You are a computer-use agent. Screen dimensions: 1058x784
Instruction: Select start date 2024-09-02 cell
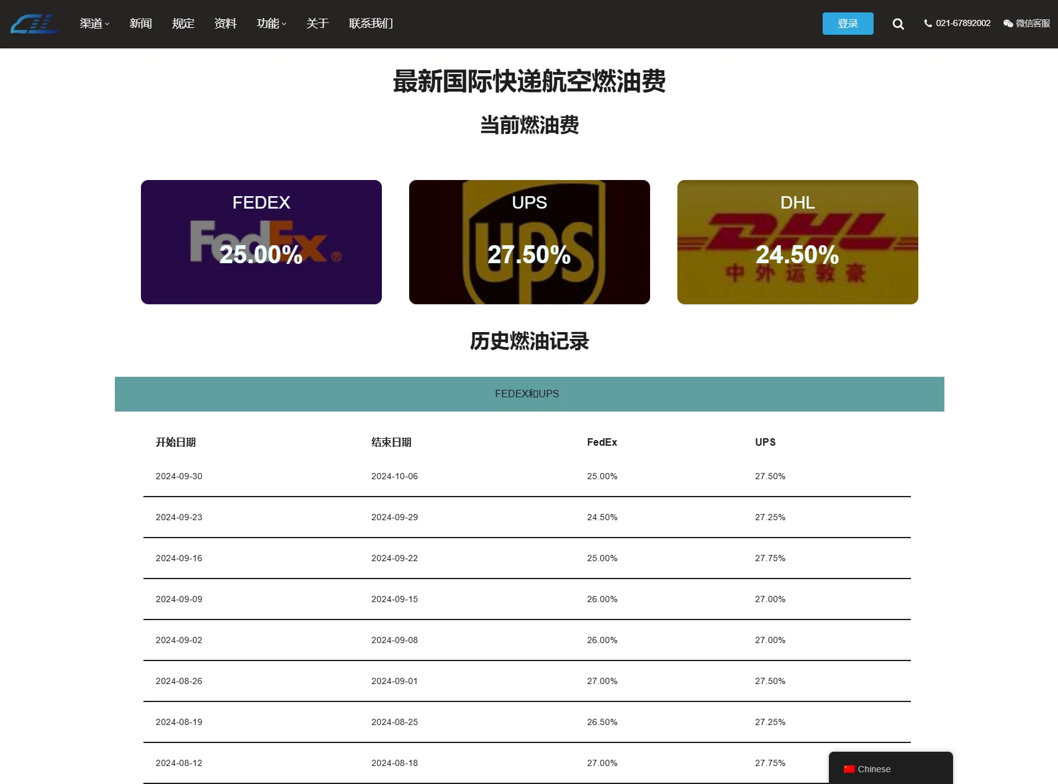tap(179, 640)
